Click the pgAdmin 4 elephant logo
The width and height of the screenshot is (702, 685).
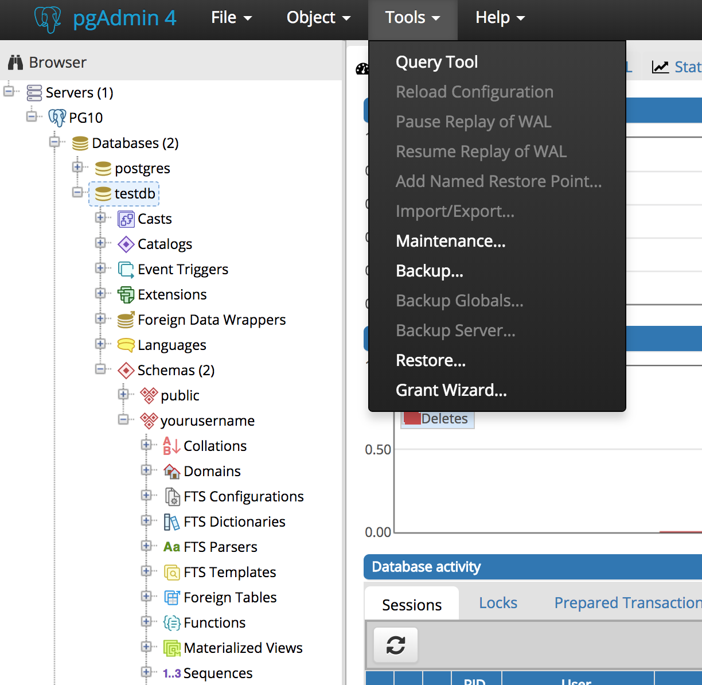48,18
